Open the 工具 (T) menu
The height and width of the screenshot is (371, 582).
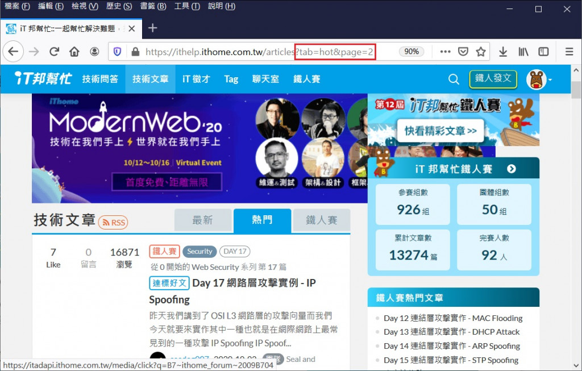click(x=187, y=6)
